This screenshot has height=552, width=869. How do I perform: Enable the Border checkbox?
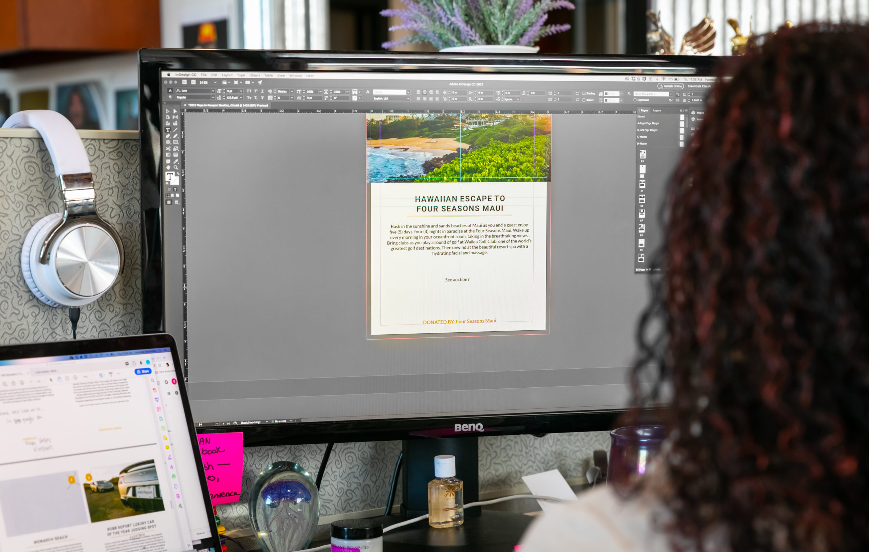(584, 100)
